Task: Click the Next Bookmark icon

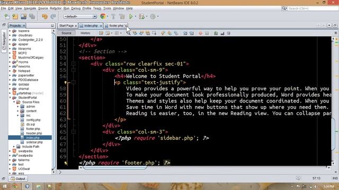Action: pyautogui.click(x=169, y=33)
